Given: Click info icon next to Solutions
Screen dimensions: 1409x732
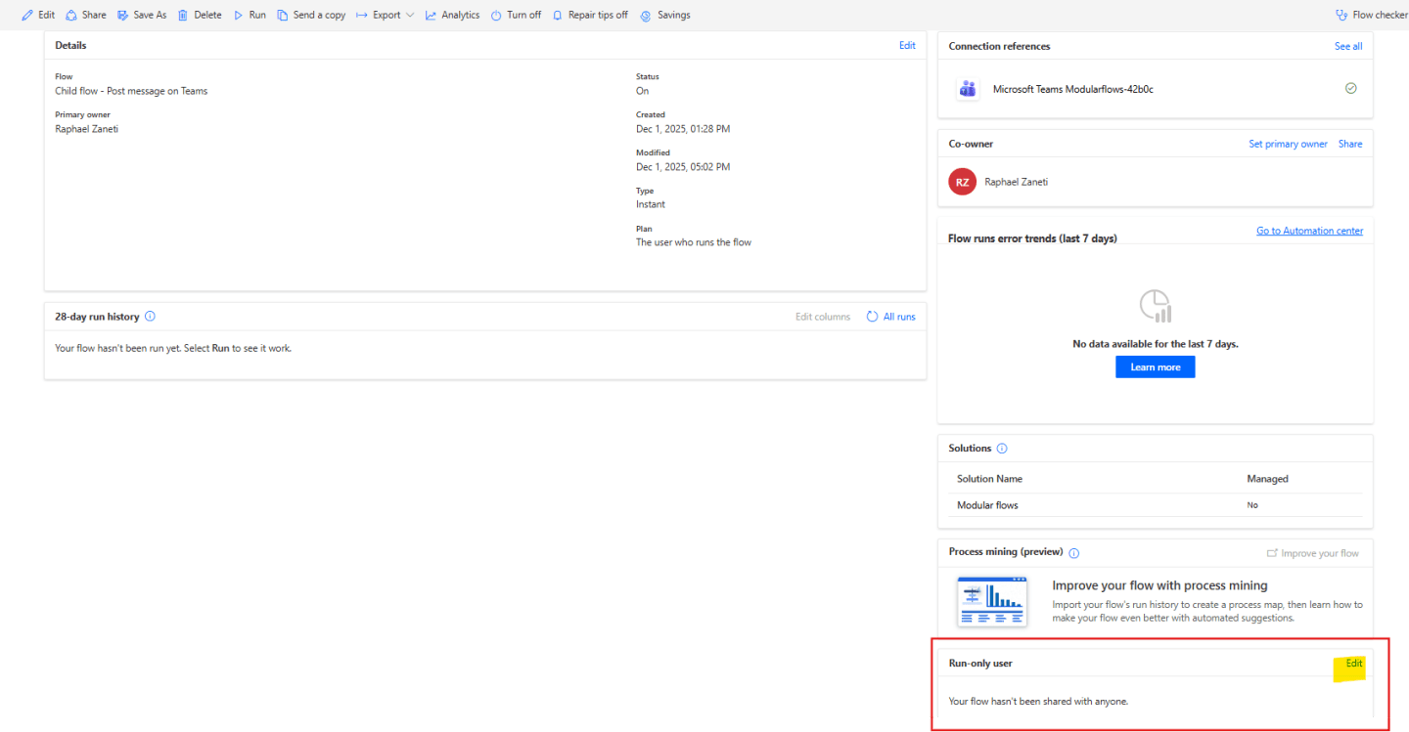Looking at the screenshot, I should (x=1002, y=449).
